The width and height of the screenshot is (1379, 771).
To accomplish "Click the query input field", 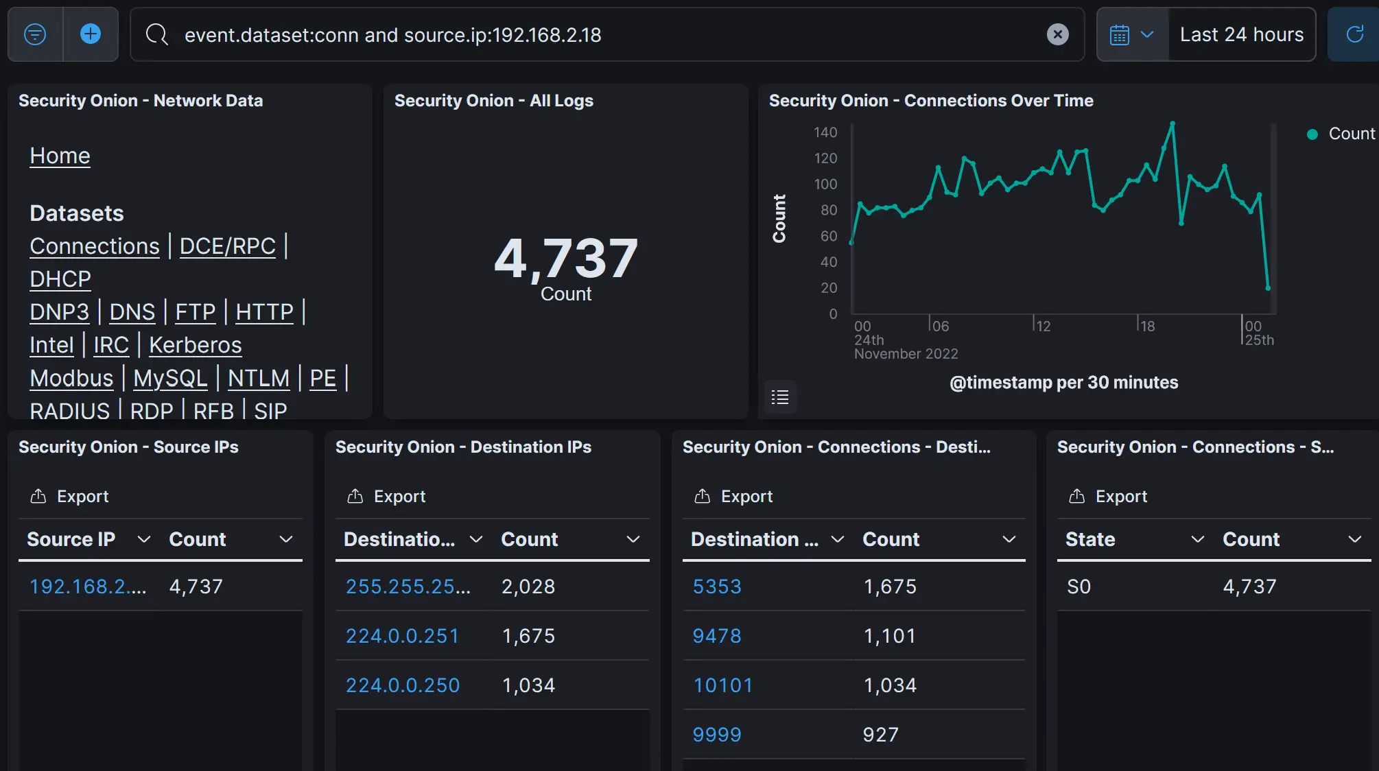I will pyautogui.click(x=607, y=34).
